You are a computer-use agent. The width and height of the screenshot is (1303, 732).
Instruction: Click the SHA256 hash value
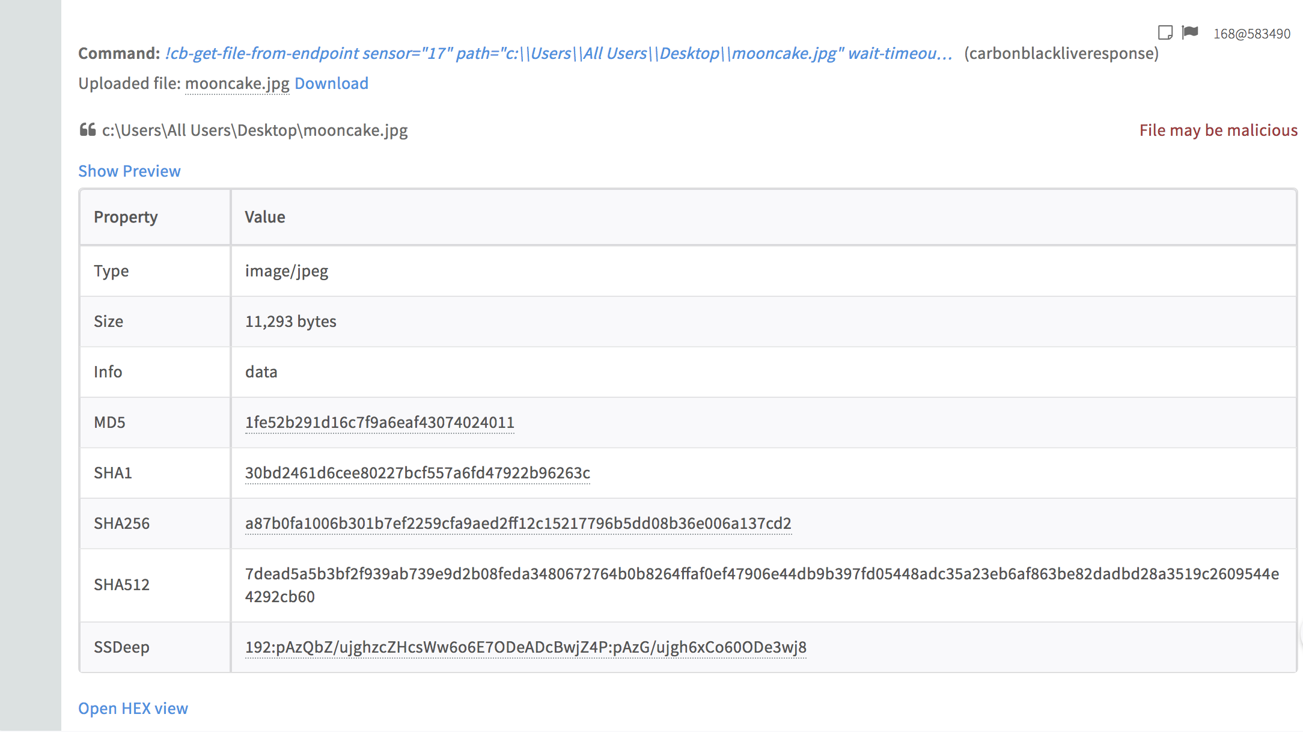pos(517,523)
